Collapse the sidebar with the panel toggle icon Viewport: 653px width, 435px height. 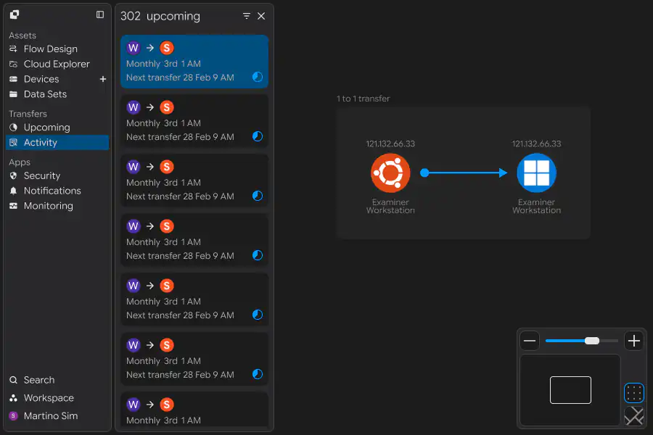tap(100, 14)
